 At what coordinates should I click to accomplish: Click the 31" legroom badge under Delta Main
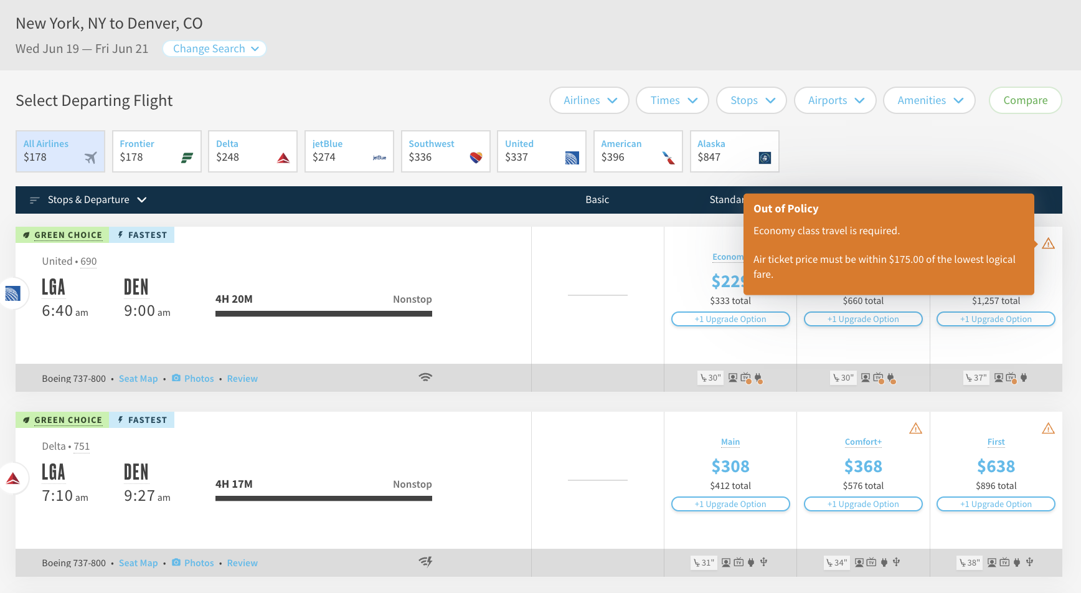704,562
